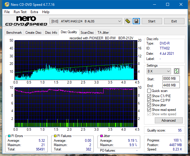Screen dimensions: 190x156
Task: Click the magenta Jitter color swatch
Action: click(x=102, y=136)
